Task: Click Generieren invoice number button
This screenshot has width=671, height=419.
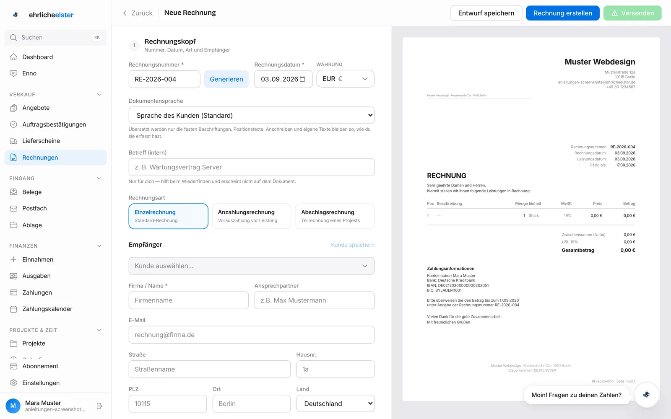Action: pos(226,79)
